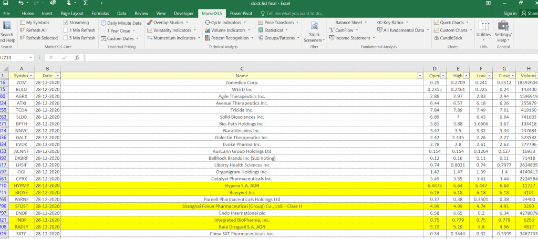The width and height of the screenshot is (538, 239).
Task: Select the Hypera S.A. ADR cell
Action: click(x=242, y=185)
